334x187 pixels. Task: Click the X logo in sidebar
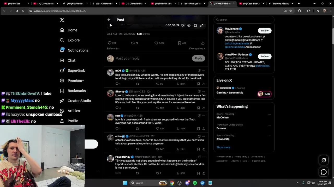click(x=62, y=20)
